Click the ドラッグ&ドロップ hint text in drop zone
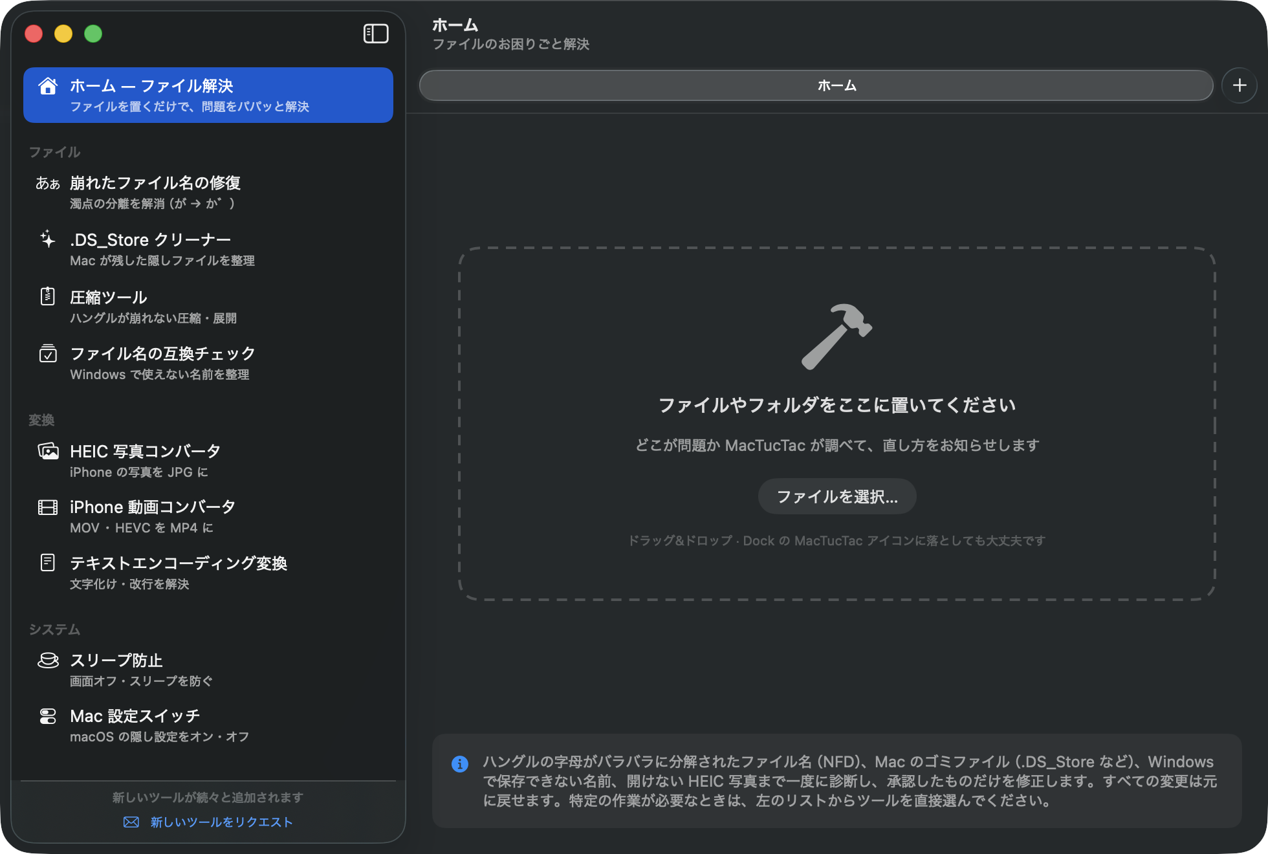Image resolution: width=1268 pixels, height=854 pixels. tap(837, 541)
